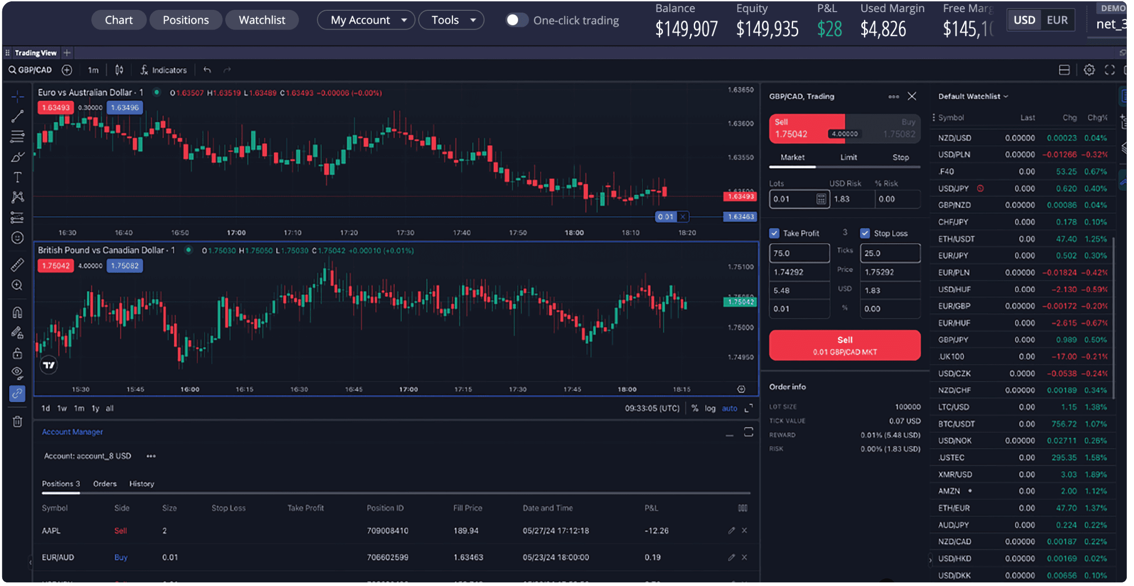Viewport: 1134px width, 586px height.
Task: Expand the My Account dropdown
Action: 366,20
